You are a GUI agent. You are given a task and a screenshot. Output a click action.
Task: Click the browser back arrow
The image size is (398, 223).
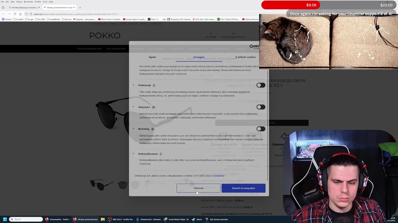click(x=3, y=14)
